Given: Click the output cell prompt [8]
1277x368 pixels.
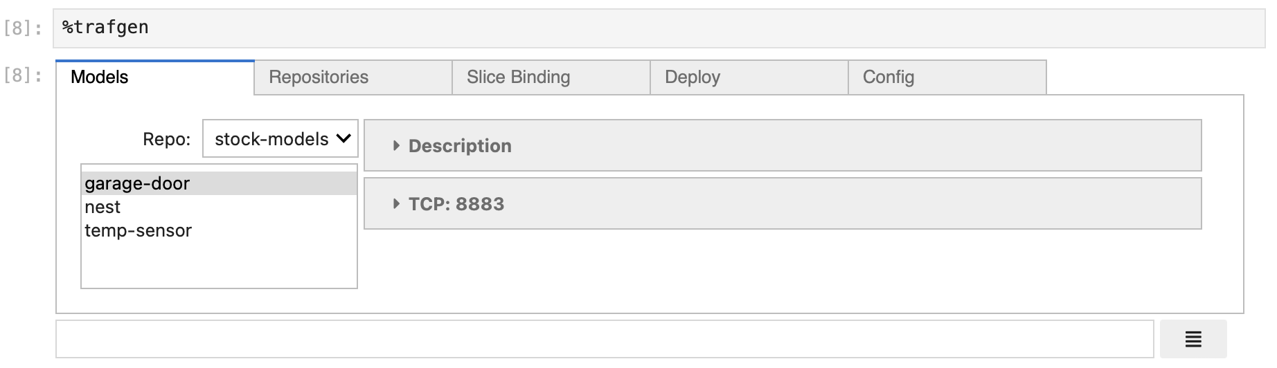Looking at the screenshot, I should pos(23,75).
